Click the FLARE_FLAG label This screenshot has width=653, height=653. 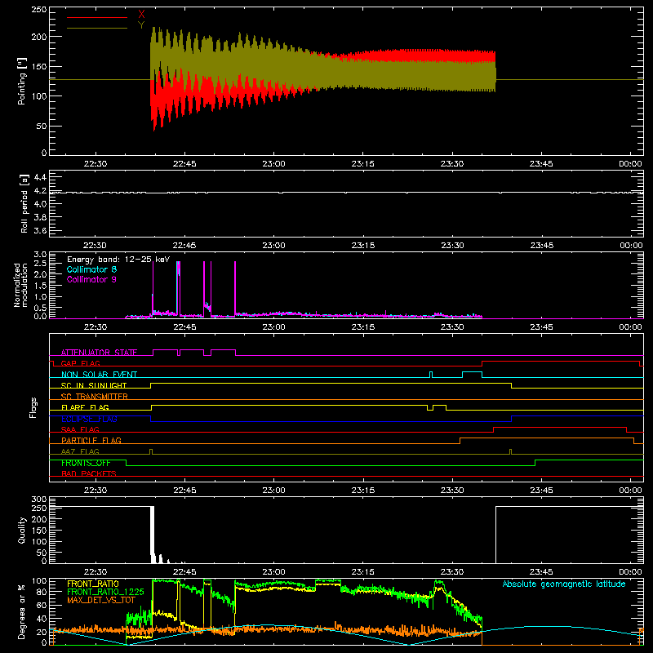[85, 407]
